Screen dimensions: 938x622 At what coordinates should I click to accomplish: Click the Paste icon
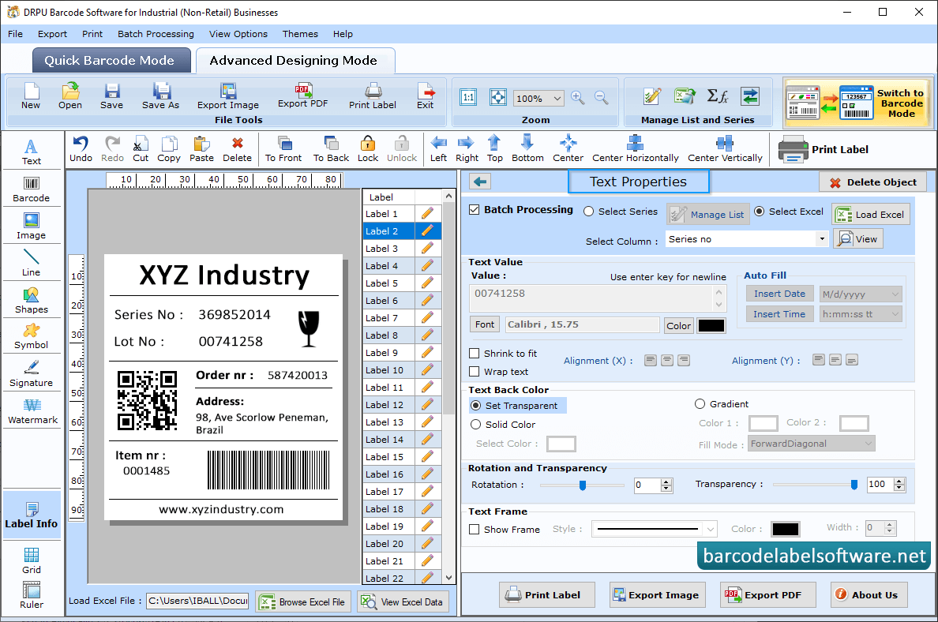(201, 149)
